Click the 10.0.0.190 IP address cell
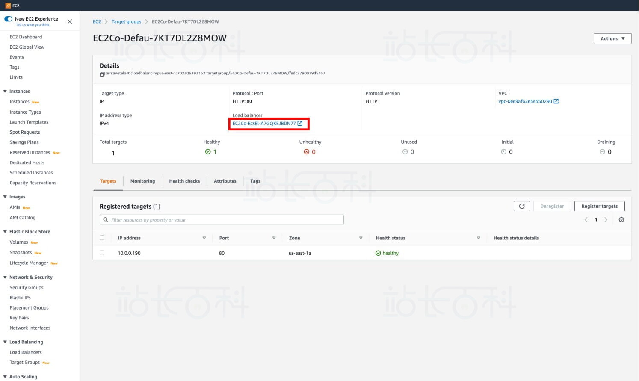Viewport: 639px width, 381px height. coord(129,253)
